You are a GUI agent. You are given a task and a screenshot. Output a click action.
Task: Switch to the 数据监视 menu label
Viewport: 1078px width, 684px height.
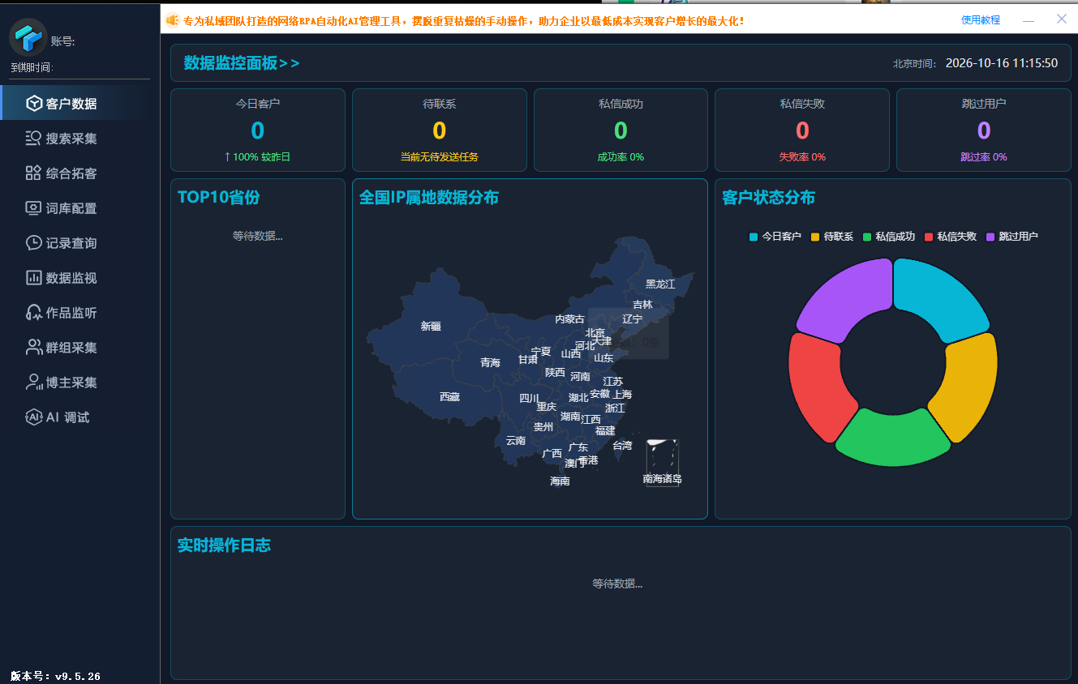click(71, 278)
